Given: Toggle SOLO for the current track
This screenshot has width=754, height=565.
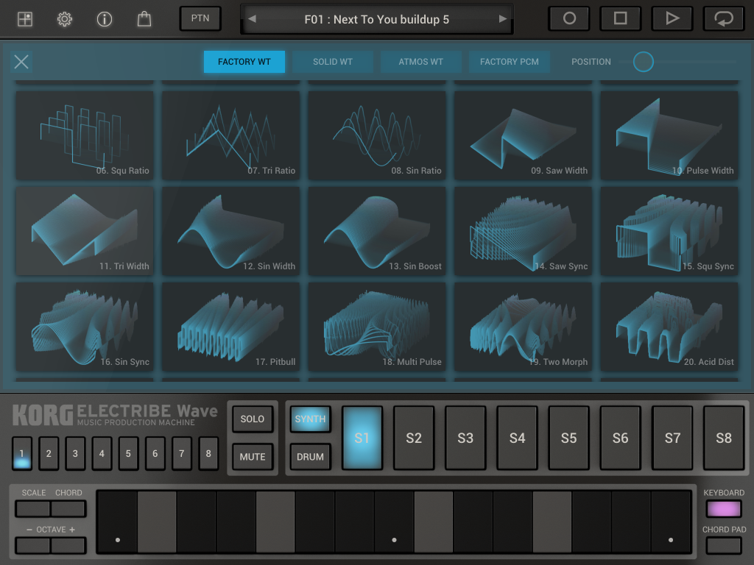Looking at the screenshot, I should [x=252, y=419].
